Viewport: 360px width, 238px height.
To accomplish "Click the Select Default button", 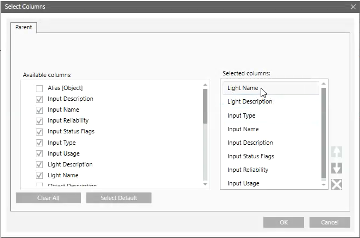I will pyautogui.click(x=118, y=198).
